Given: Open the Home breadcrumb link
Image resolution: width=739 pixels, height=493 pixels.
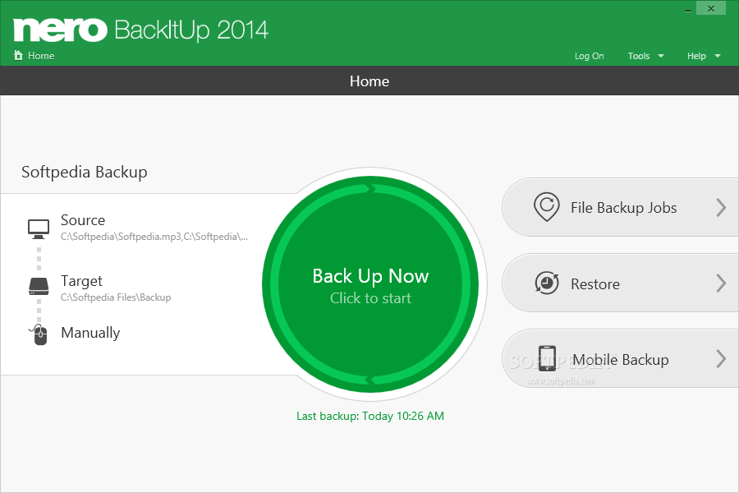Looking at the screenshot, I should pos(40,56).
